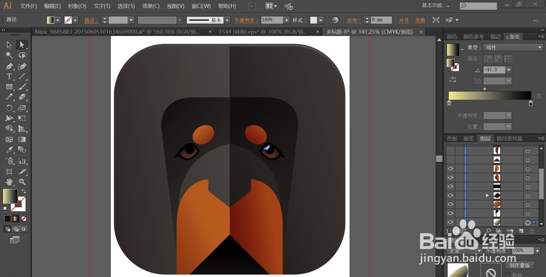Select the Type tool
Viewport: 546px width, 277px height.
click(9, 76)
